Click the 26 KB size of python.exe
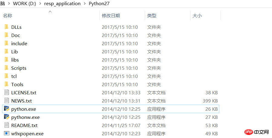 211,109
